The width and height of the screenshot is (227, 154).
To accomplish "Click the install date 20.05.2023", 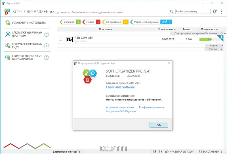I will pos(168,39).
